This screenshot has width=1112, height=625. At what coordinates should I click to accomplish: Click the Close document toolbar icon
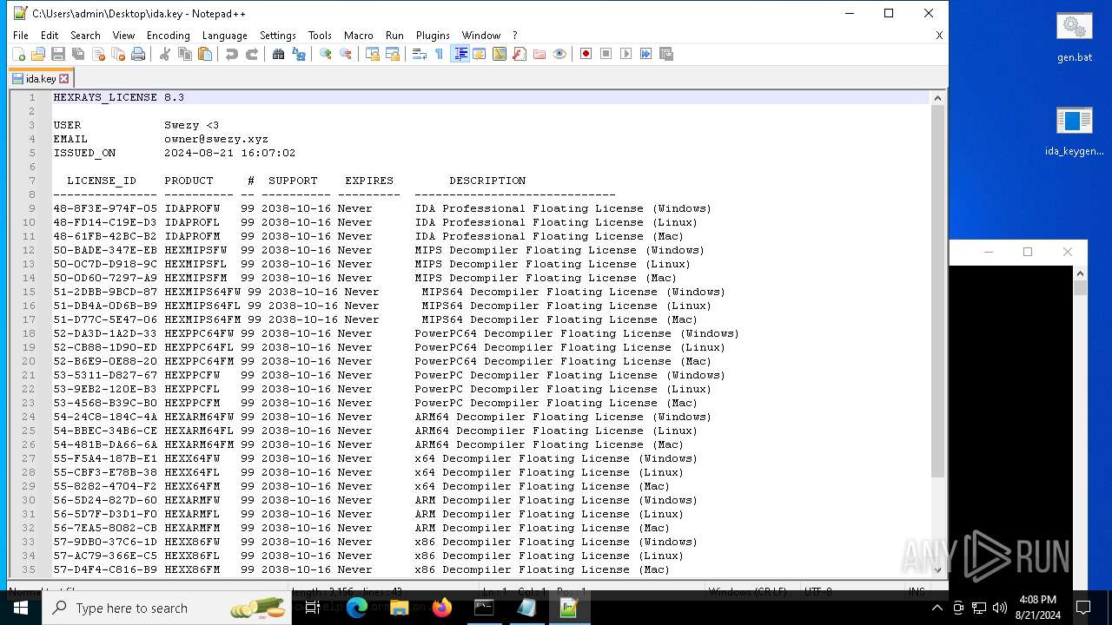pyautogui.click(x=98, y=54)
